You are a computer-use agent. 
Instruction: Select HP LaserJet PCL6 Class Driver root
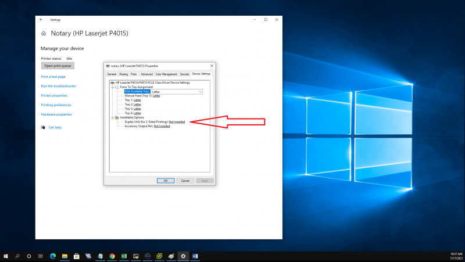click(x=152, y=82)
